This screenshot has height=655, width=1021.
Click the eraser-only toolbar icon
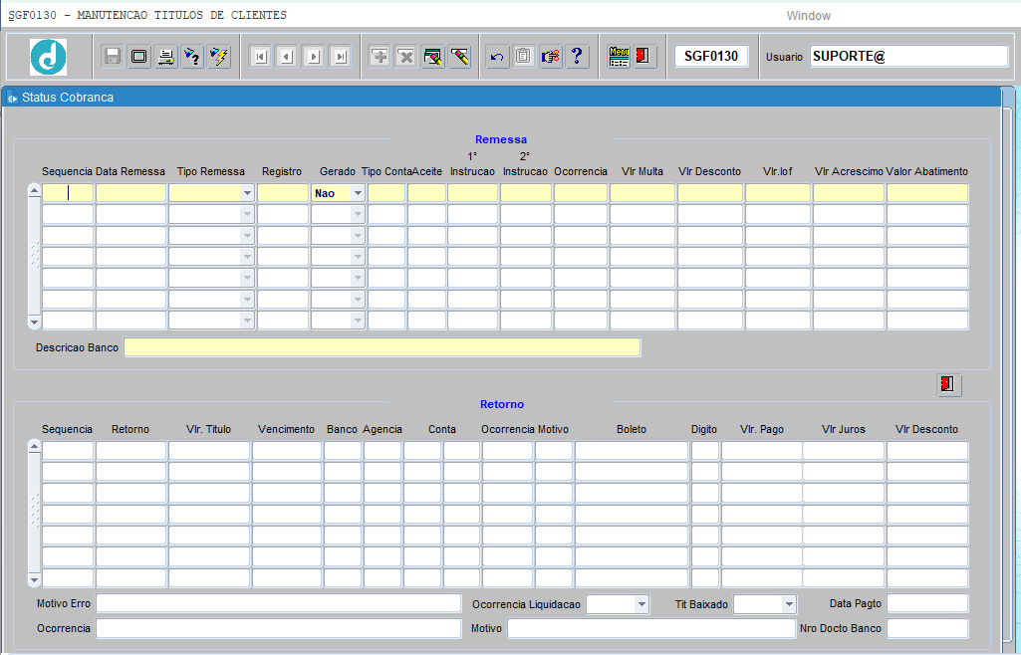460,57
